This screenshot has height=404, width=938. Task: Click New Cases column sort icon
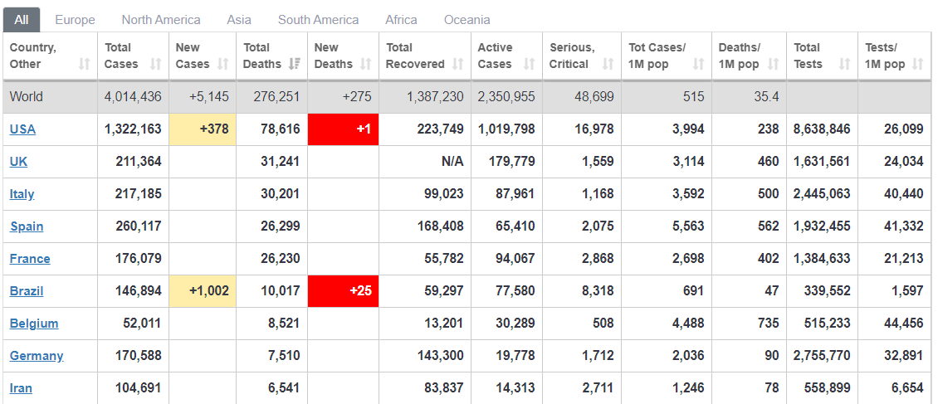222,64
